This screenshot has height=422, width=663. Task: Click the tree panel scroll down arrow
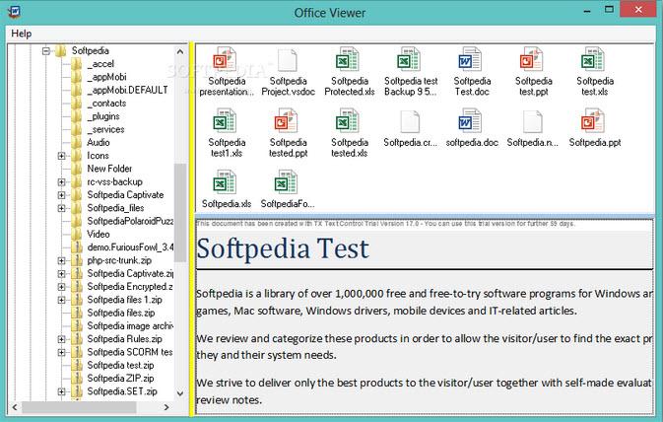(180, 393)
